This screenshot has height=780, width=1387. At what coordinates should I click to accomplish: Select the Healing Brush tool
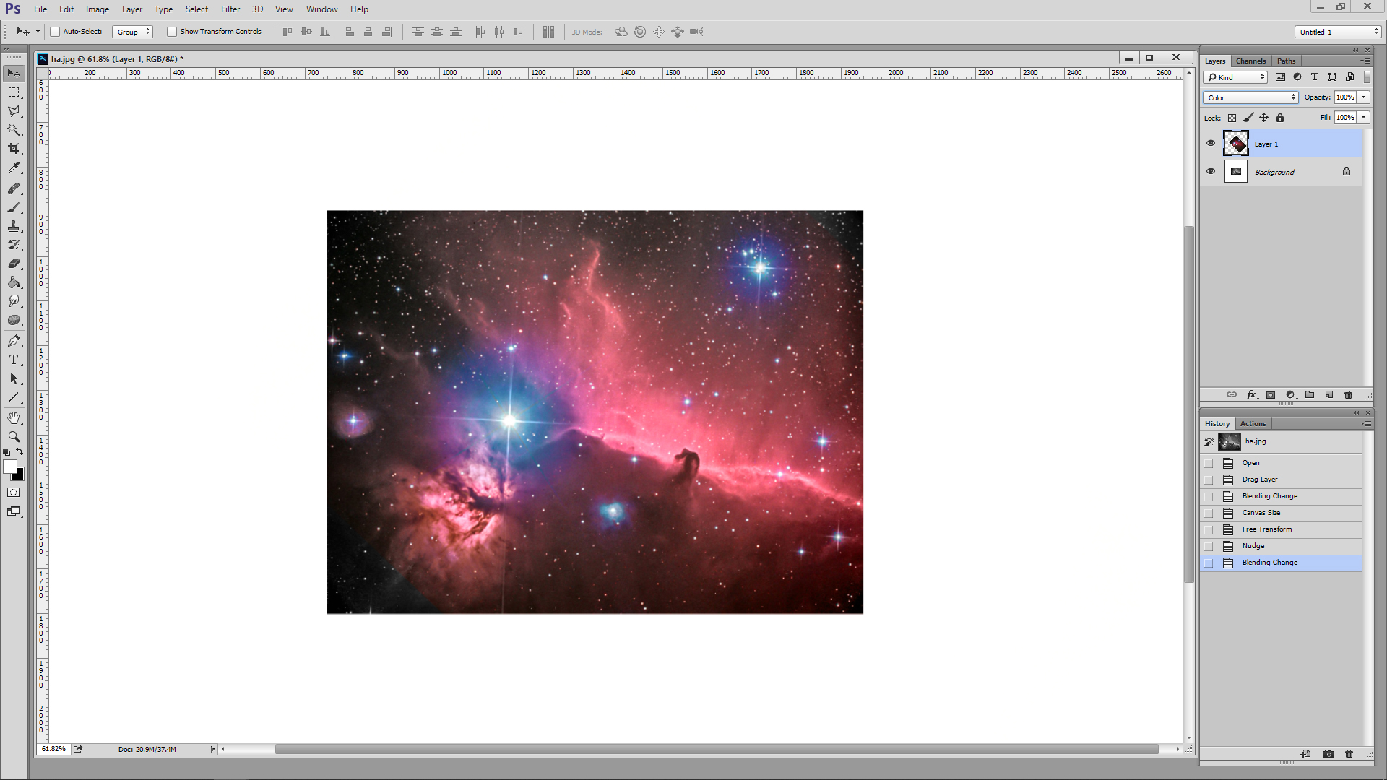14,188
